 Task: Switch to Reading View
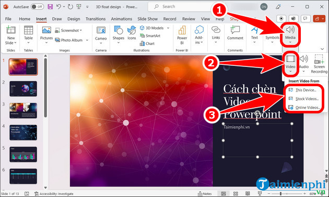[x=248, y=194]
